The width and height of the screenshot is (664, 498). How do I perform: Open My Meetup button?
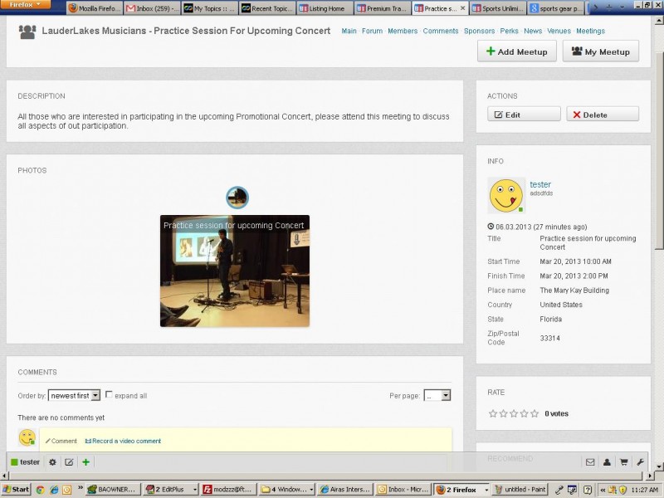pos(600,51)
